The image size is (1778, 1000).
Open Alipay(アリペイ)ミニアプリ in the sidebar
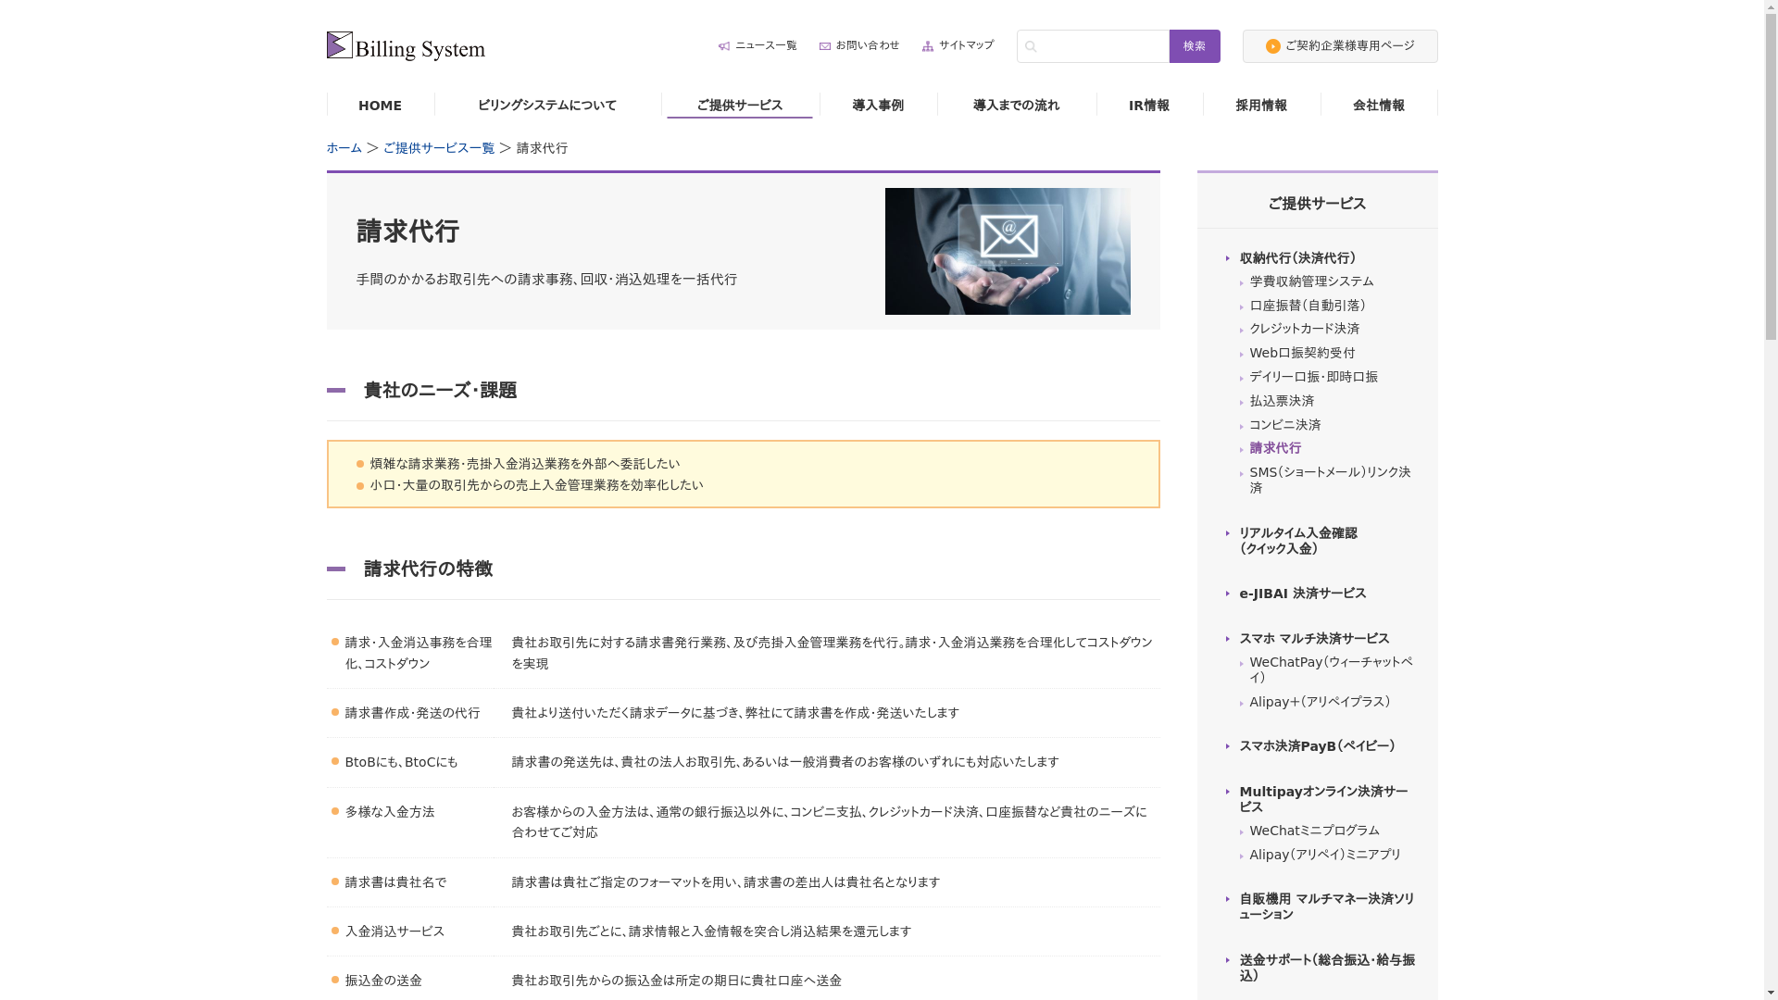[1325, 855]
